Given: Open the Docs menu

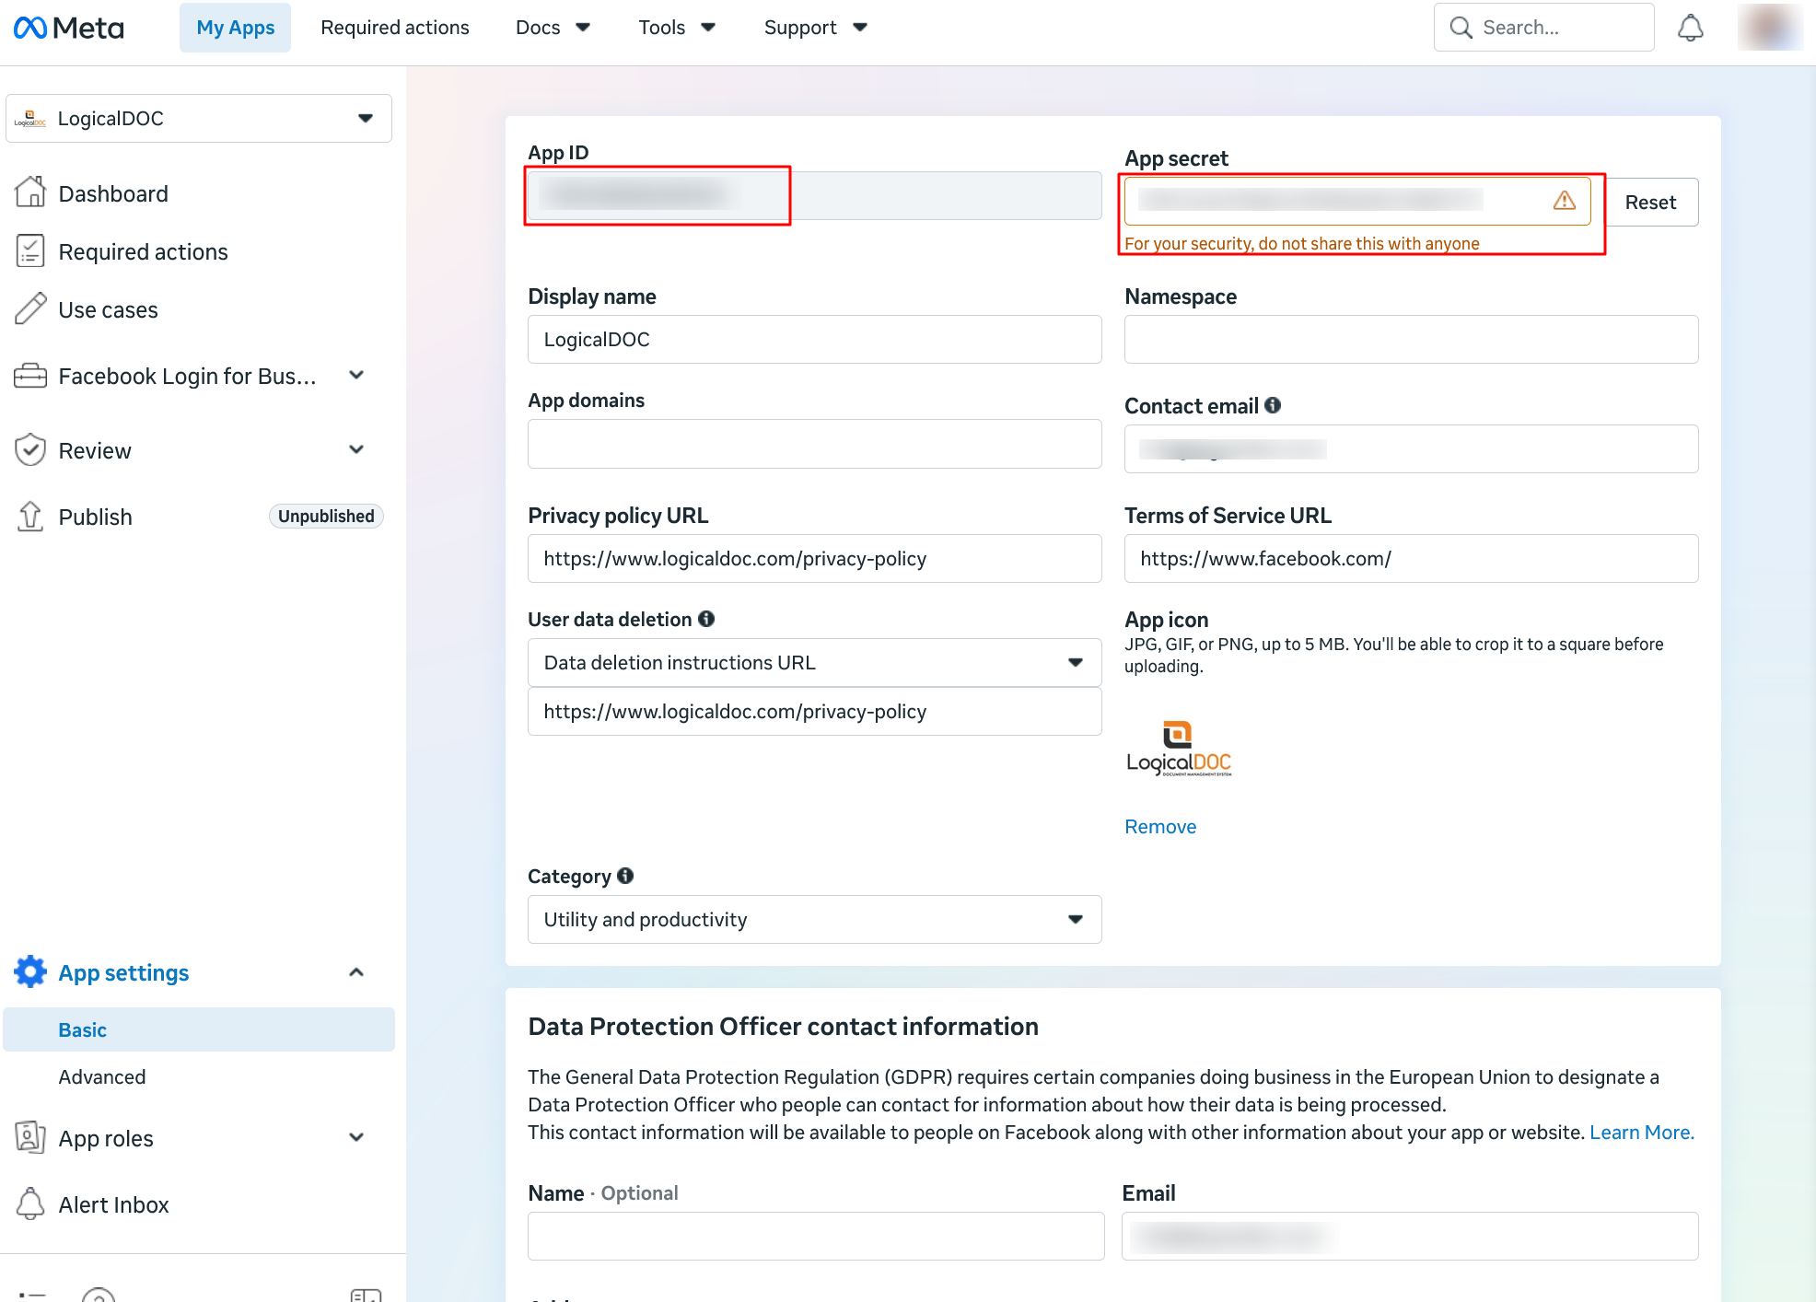Looking at the screenshot, I should pyautogui.click(x=553, y=28).
